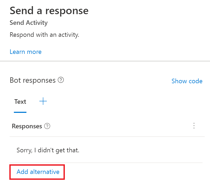Image resolution: width=210 pixels, height=187 pixels.
Task: Click Add alternative link
Action: point(38,172)
